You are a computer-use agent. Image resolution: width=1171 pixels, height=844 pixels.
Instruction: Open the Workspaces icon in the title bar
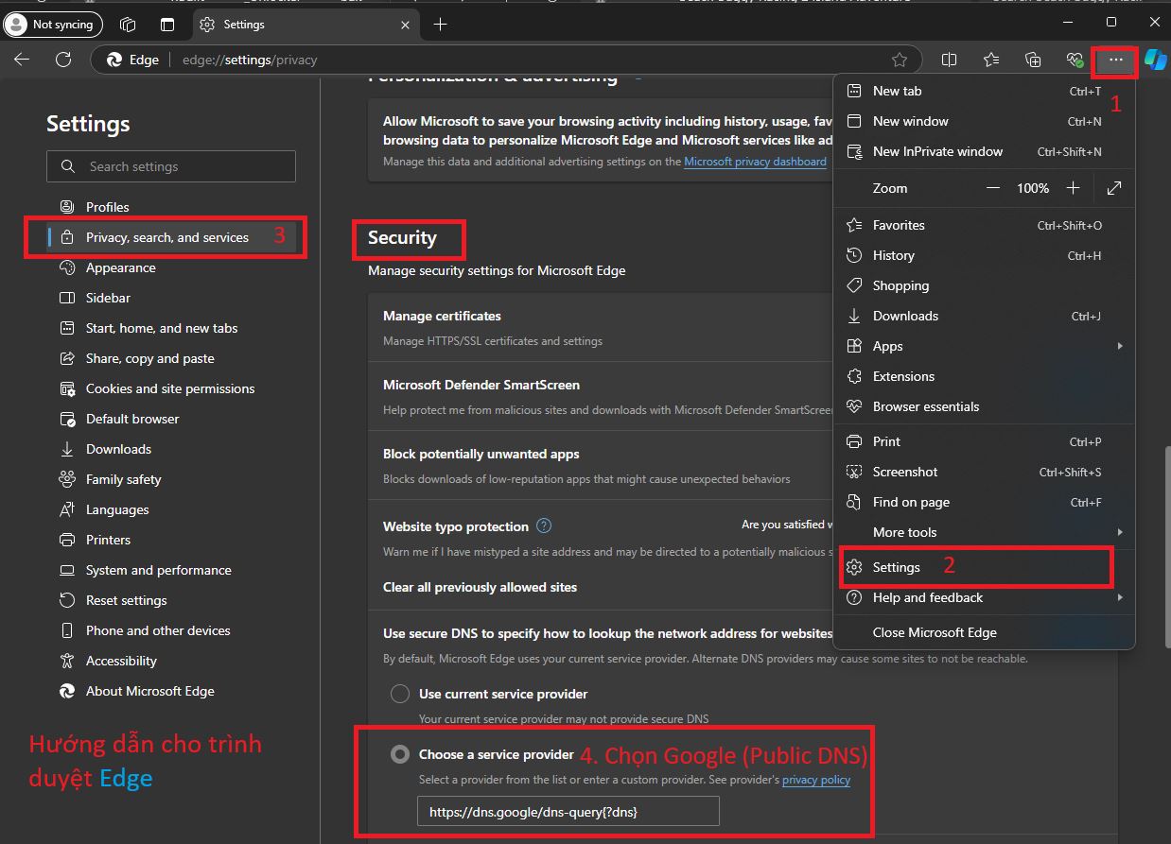(129, 25)
